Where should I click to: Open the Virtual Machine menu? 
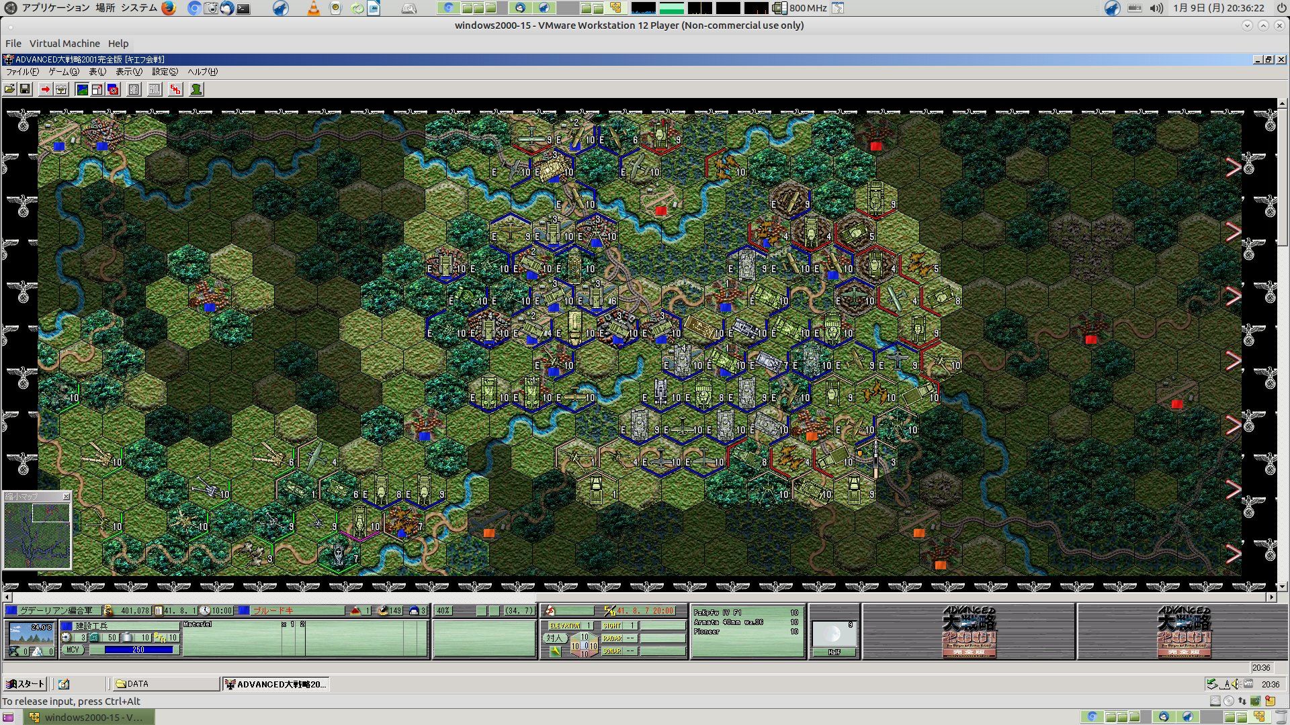pos(64,44)
